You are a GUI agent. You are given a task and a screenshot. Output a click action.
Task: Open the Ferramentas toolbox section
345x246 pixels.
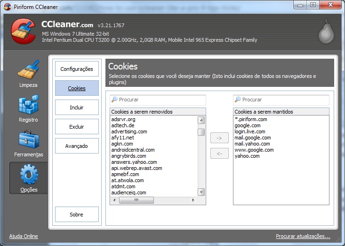click(28, 142)
